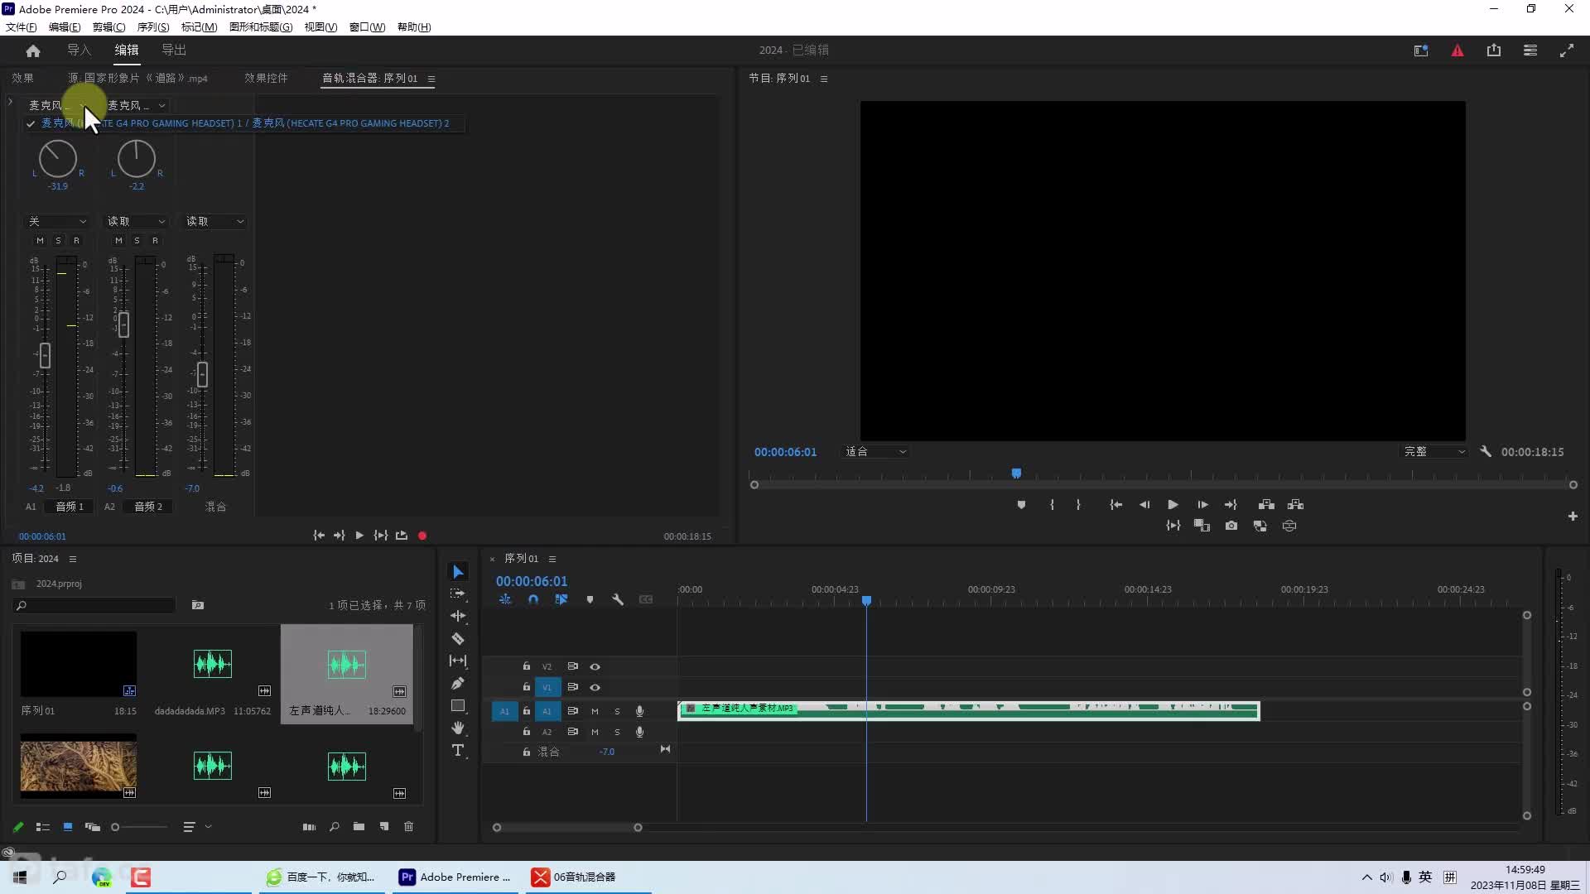Toggle V1 track visibility eye
The height and width of the screenshot is (894, 1590).
[595, 687]
